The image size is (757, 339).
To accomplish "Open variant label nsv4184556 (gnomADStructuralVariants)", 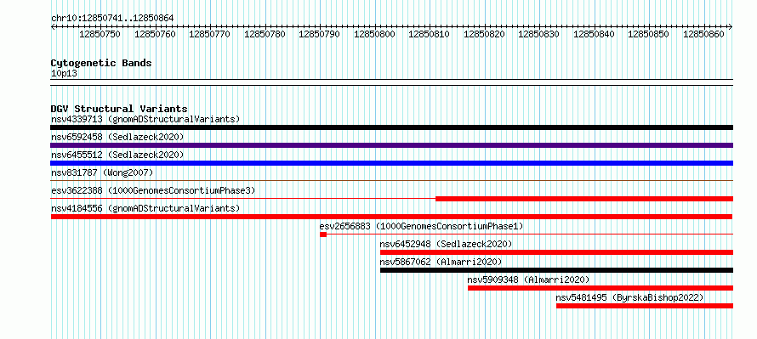I will coord(145,208).
